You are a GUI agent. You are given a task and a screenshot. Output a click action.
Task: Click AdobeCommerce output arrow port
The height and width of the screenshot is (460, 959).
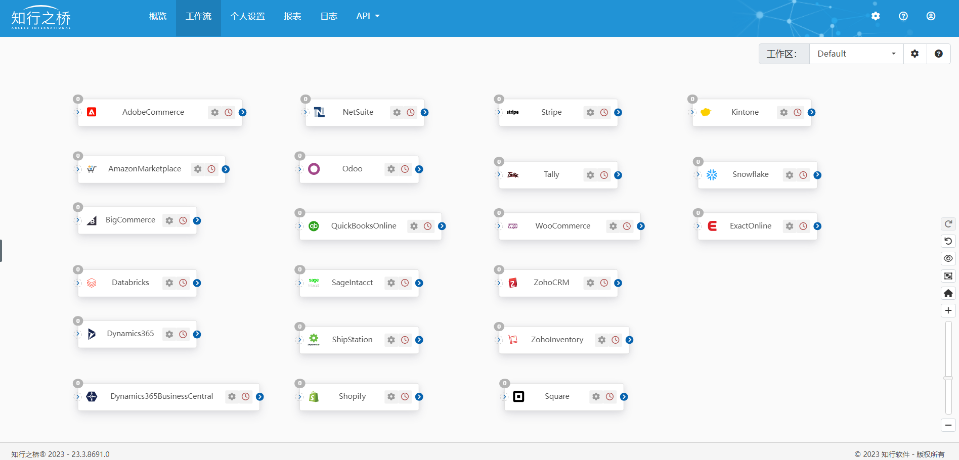[243, 112]
